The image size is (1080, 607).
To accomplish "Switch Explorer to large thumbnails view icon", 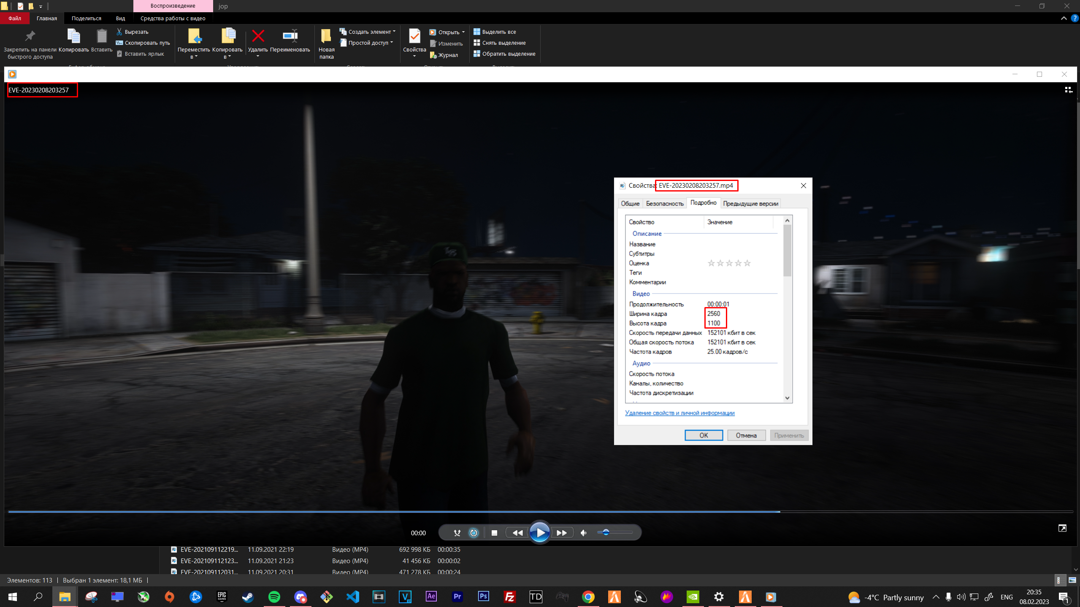I will pyautogui.click(x=1072, y=580).
